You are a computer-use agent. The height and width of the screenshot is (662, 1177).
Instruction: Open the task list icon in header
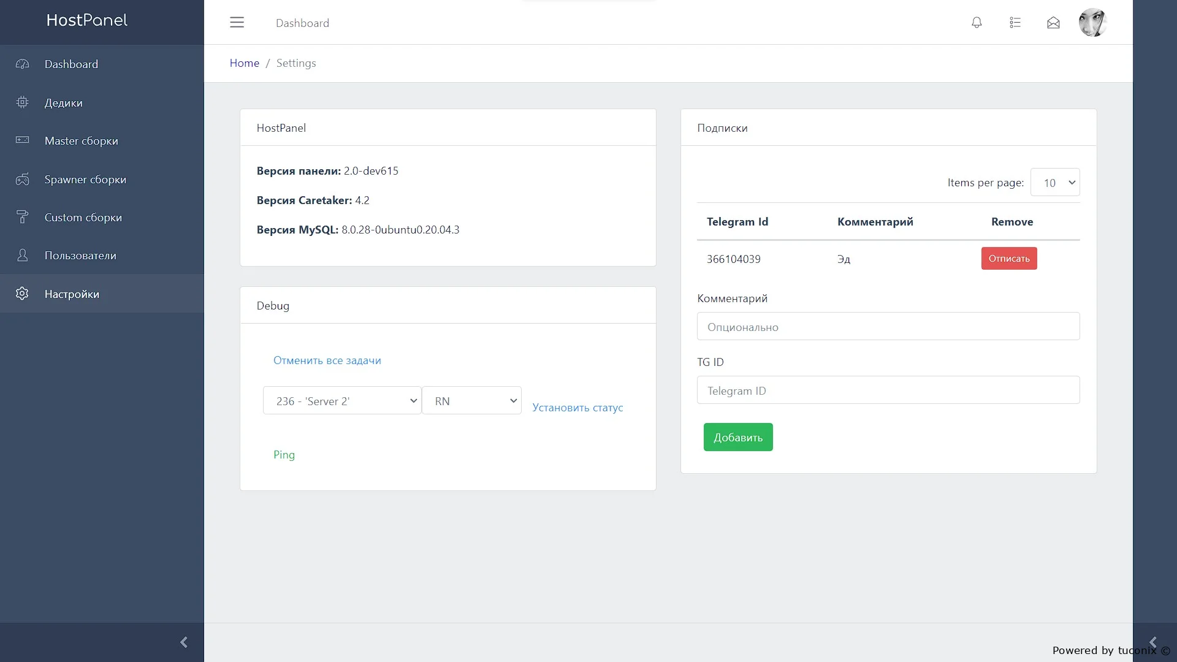[x=1015, y=23]
